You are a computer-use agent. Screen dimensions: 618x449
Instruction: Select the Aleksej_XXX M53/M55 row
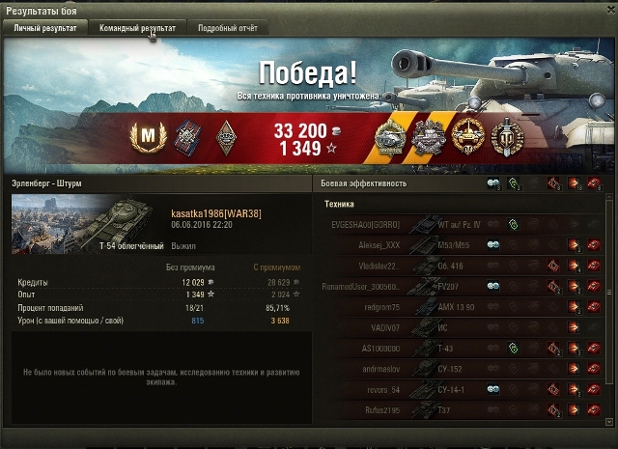(x=460, y=245)
